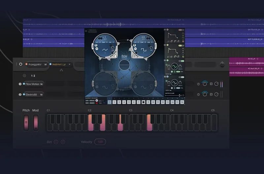
Task: Click modulator D Smooth knob
Action: coord(180,82)
